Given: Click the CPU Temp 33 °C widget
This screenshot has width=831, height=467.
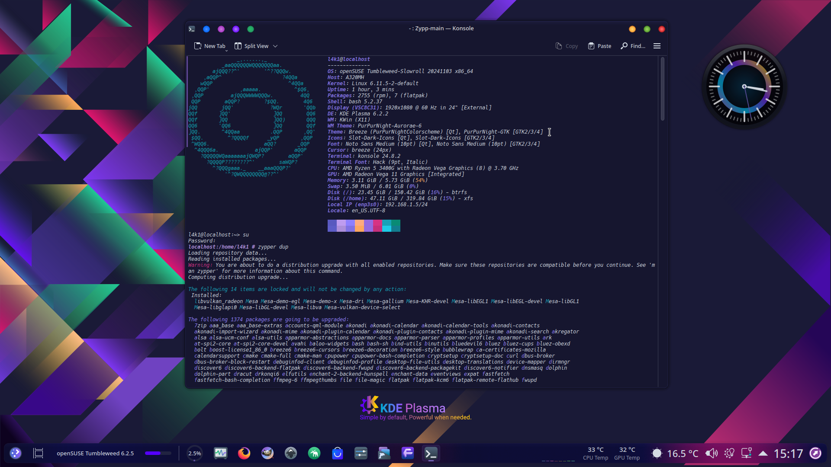Looking at the screenshot, I should [x=596, y=453].
